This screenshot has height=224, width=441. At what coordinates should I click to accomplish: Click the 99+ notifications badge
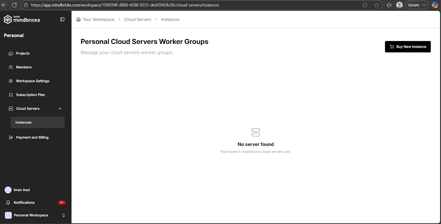coord(62,203)
